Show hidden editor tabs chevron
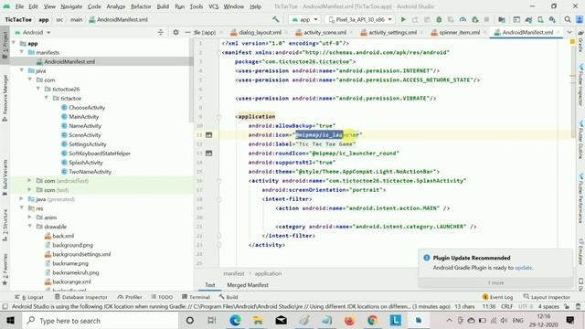The height and width of the screenshot is (329, 585). coord(569,33)
